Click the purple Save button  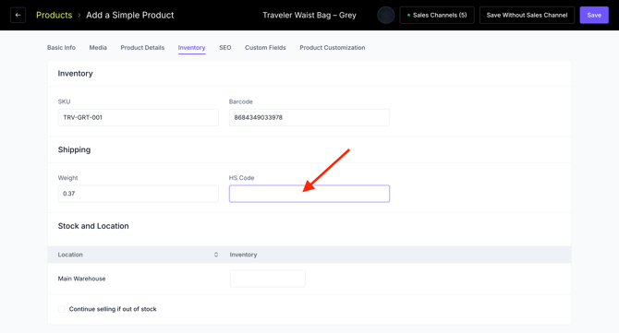tap(594, 15)
